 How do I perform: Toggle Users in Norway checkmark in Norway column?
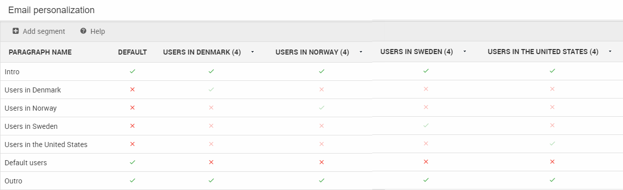tap(321, 108)
